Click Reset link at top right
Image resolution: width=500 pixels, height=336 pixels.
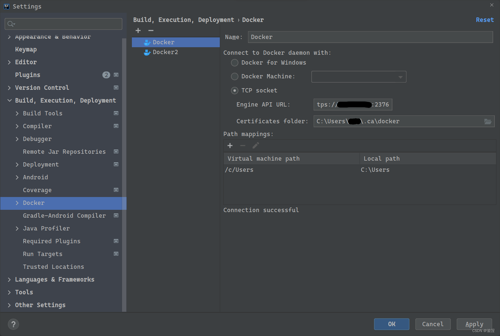coord(485,20)
